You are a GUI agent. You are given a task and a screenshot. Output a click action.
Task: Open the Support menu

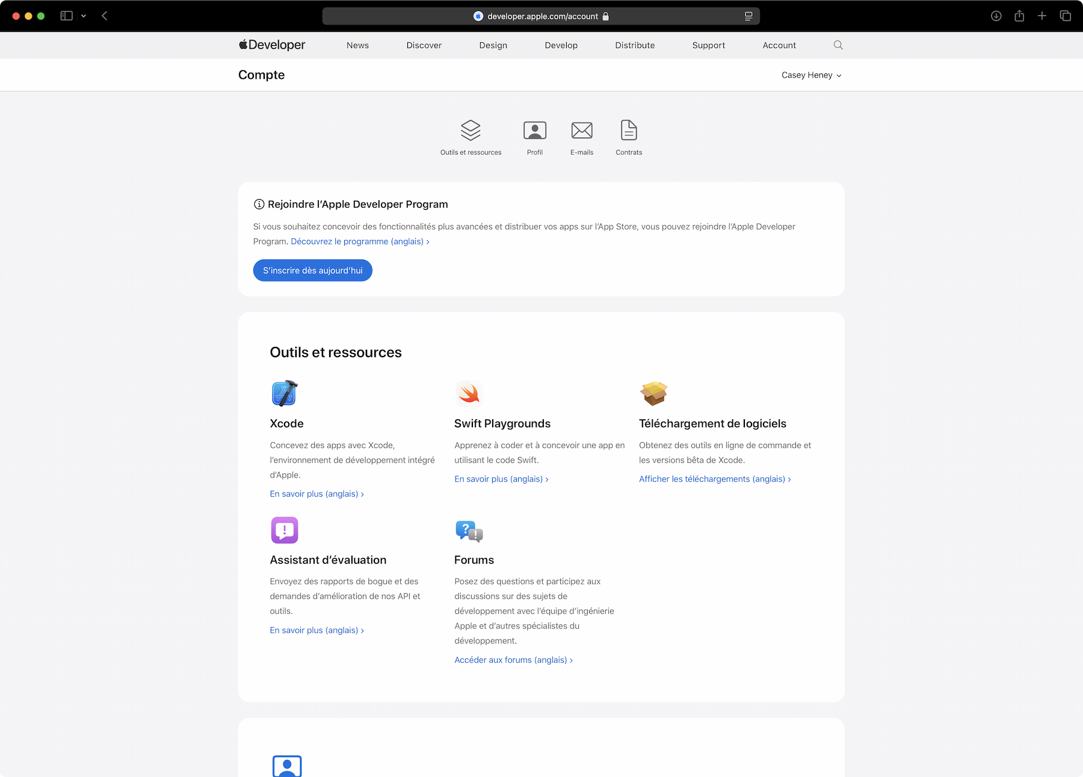point(709,45)
